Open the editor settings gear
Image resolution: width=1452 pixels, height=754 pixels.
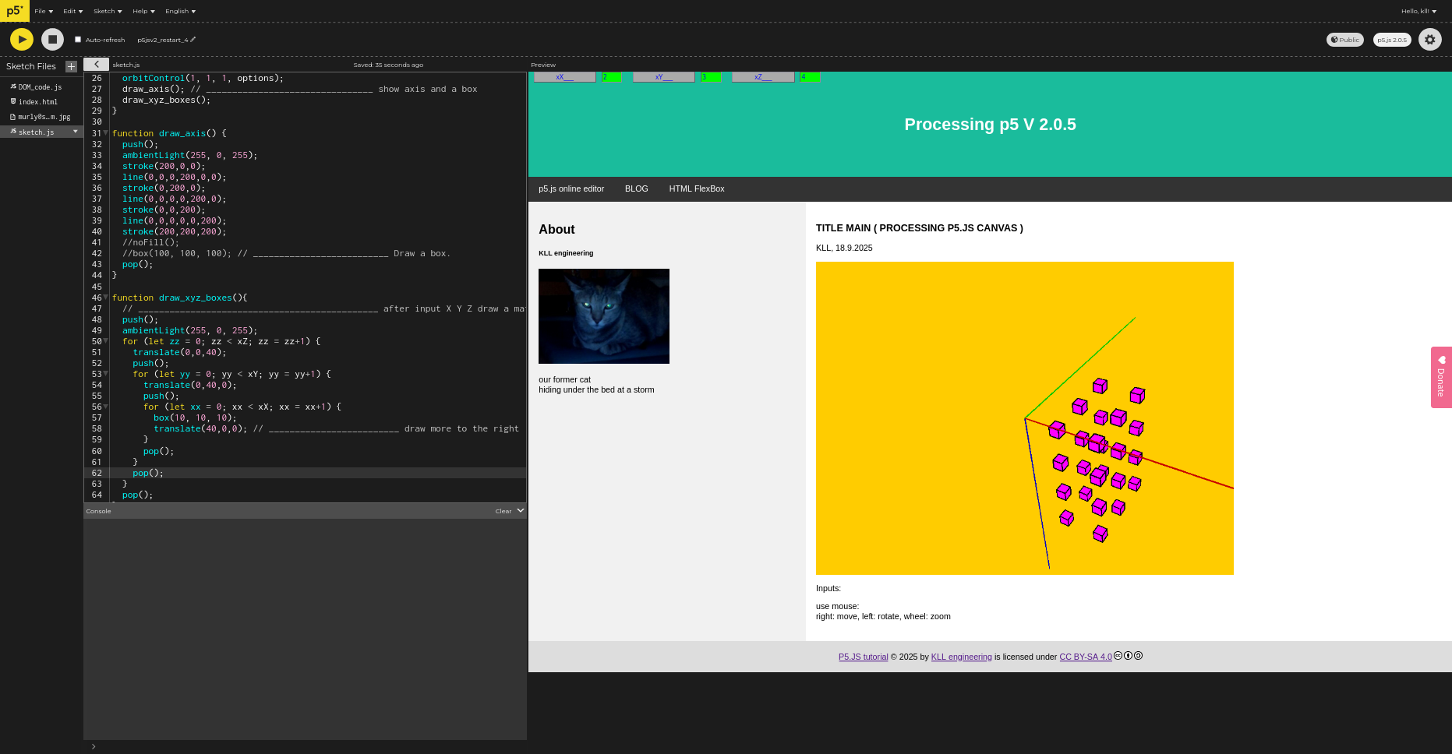pyautogui.click(x=1429, y=40)
